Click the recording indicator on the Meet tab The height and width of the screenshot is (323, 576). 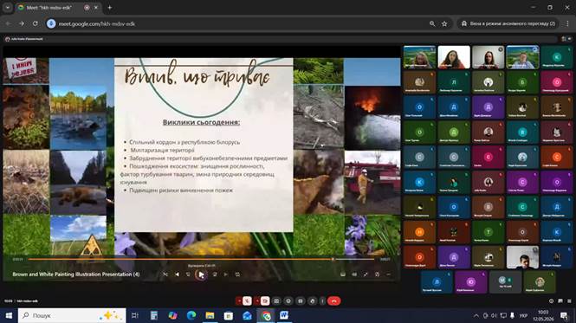point(87,7)
